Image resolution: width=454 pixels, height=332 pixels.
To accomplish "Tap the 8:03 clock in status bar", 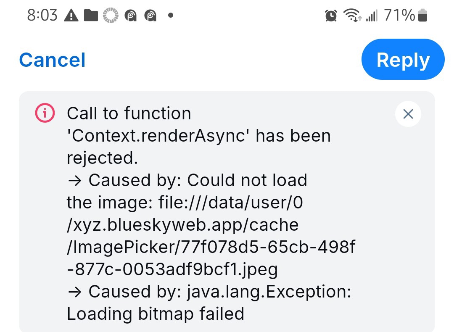I will tap(42, 16).
